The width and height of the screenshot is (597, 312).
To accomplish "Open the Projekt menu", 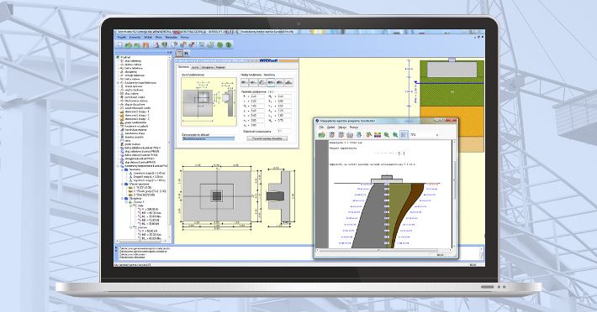I will [x=121, y=38].
